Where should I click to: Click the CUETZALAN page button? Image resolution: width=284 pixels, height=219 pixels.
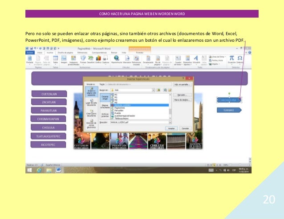(x=49, y=94)
